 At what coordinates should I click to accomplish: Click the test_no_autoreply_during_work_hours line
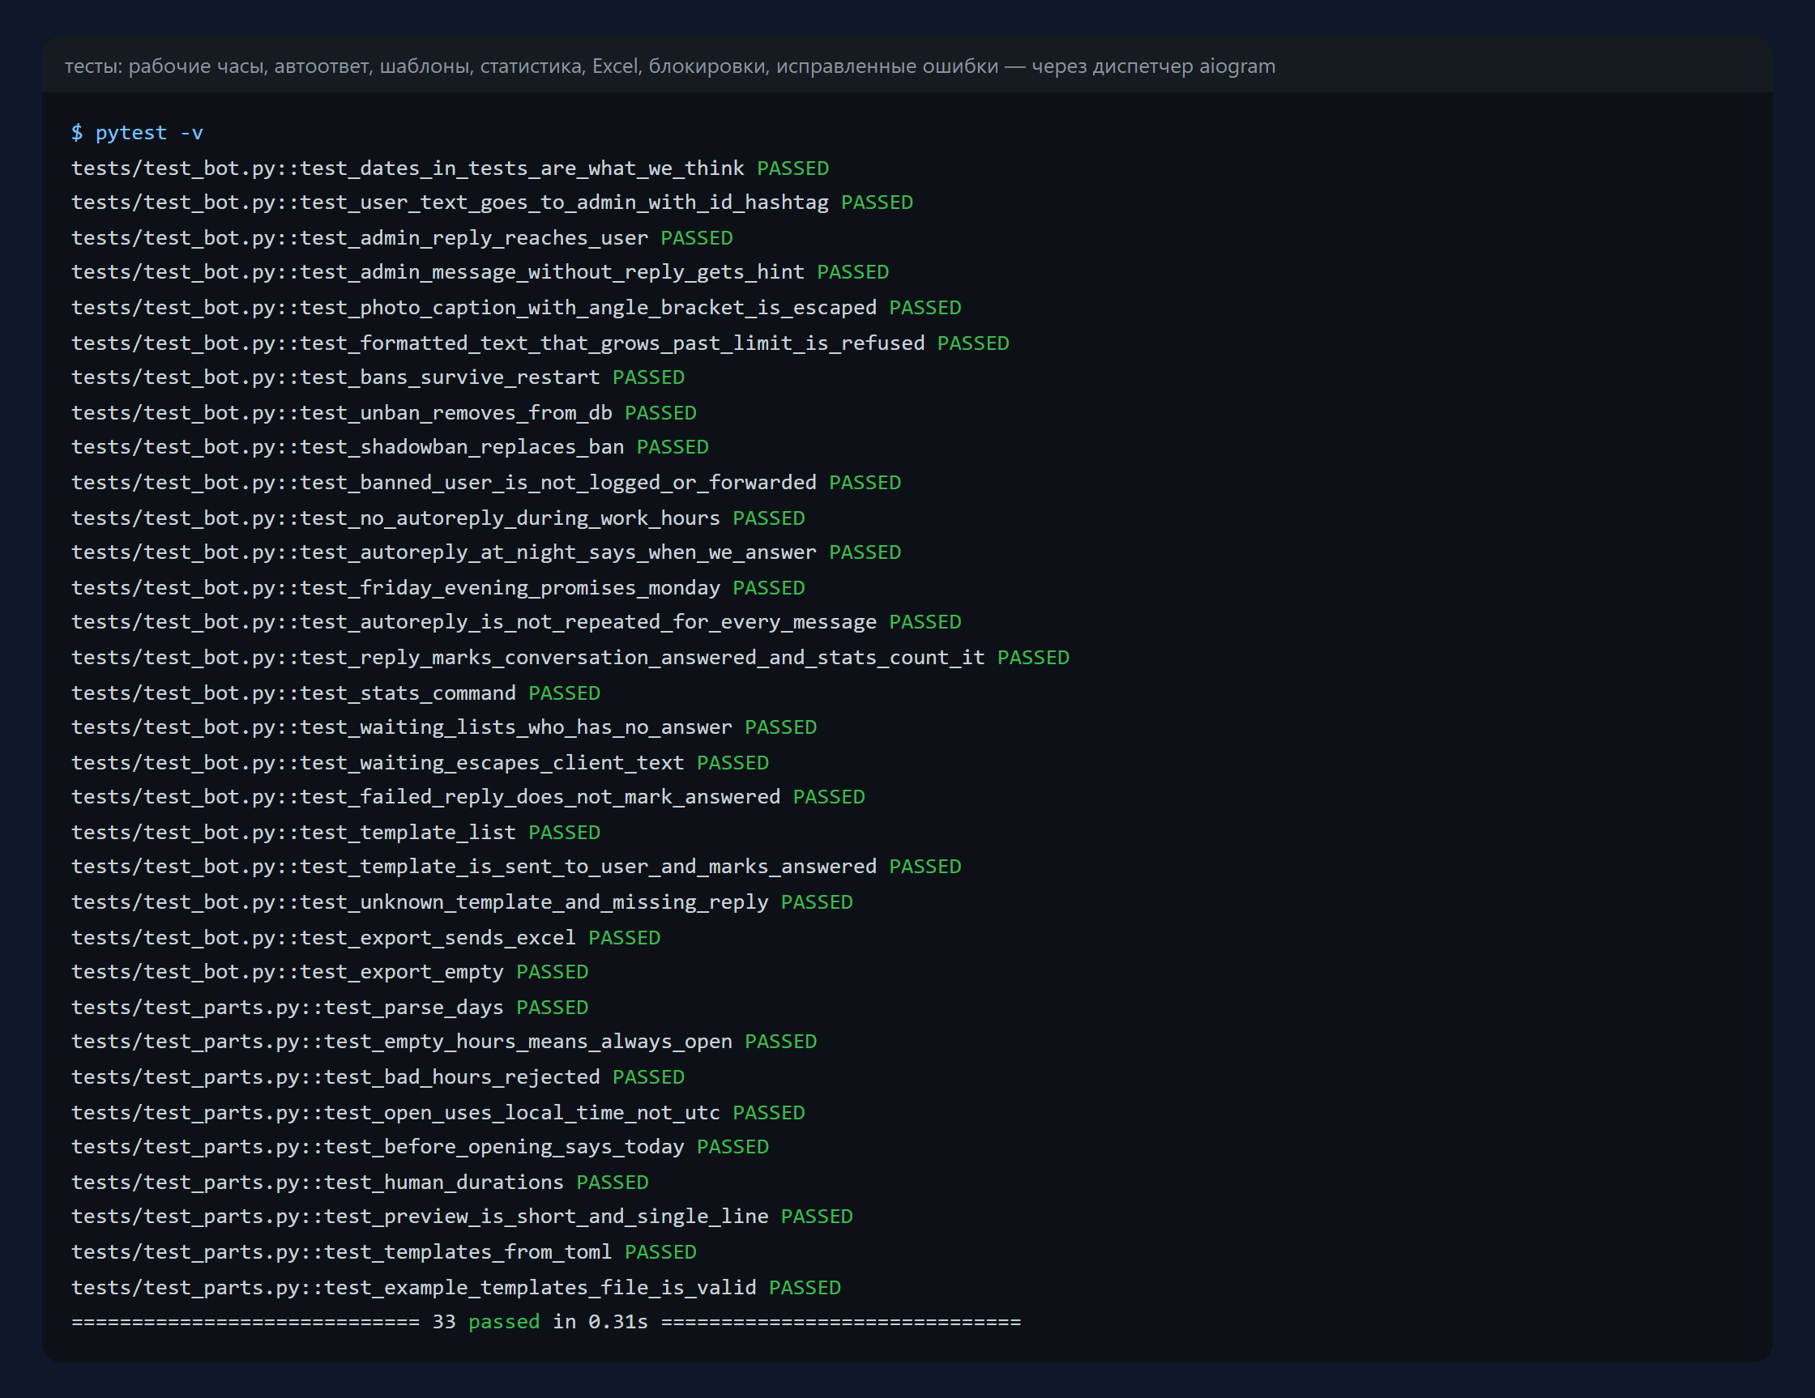tap(438, 518)
